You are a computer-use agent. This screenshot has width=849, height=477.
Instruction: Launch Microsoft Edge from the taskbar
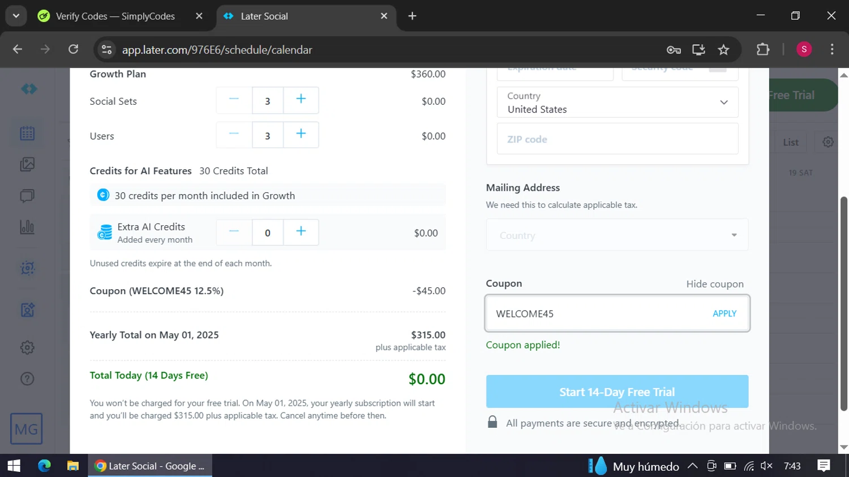point(44,466)
